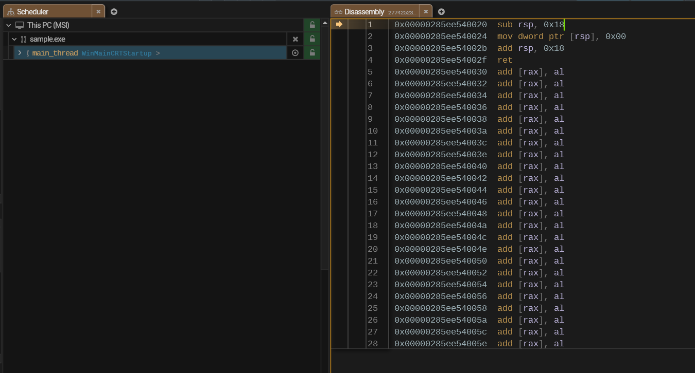Toggle the lock on This PC row

point(312,25)
